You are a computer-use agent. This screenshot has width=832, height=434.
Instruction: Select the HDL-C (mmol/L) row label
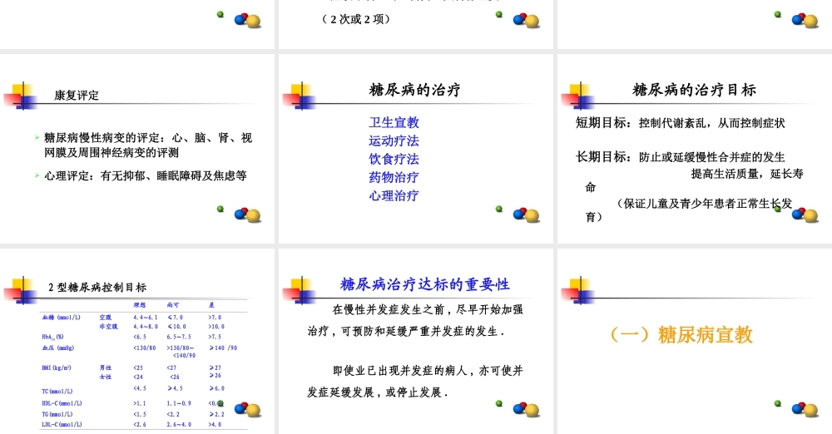62,404
